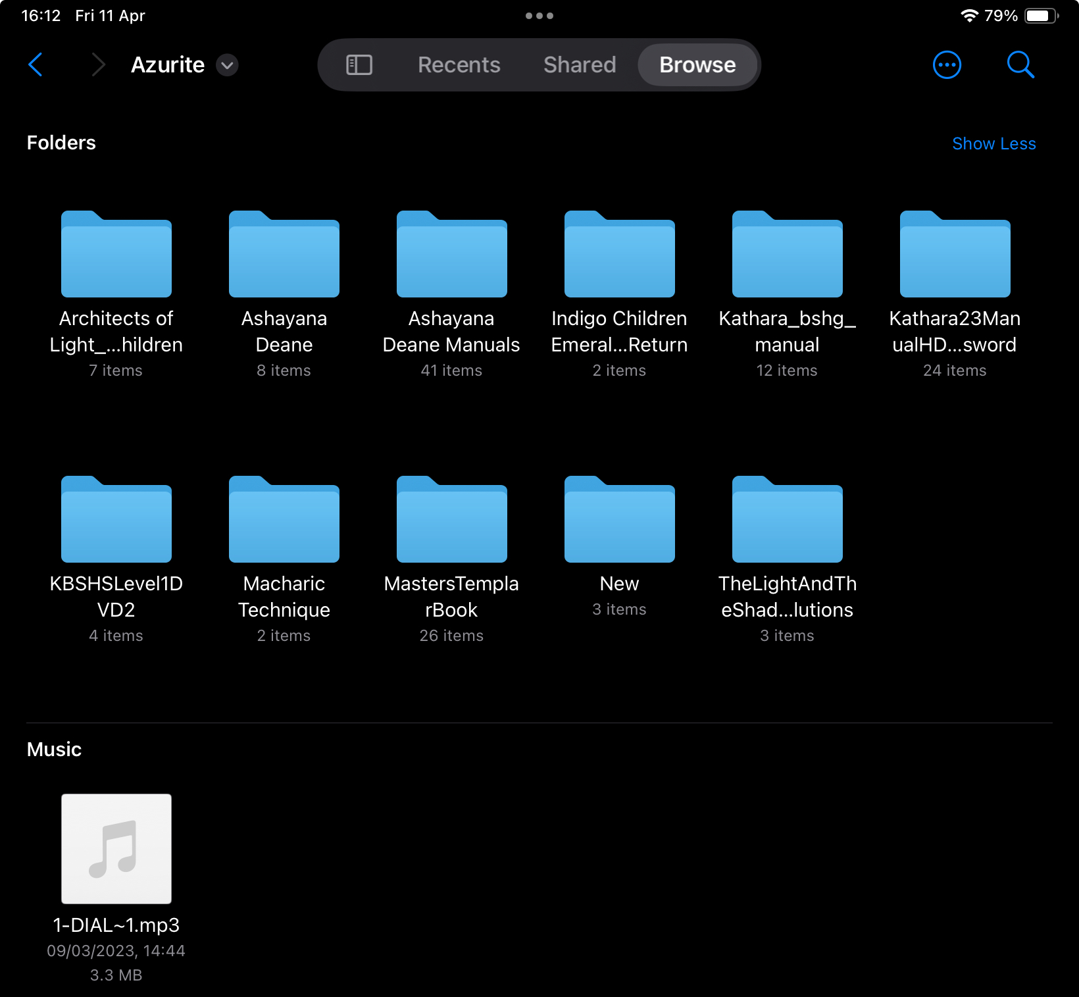Open the Ashayana Deane folder icon

pos(284,254)
